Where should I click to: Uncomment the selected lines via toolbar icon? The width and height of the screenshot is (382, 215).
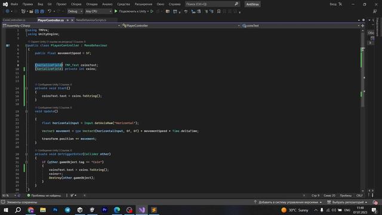point(211,11)
